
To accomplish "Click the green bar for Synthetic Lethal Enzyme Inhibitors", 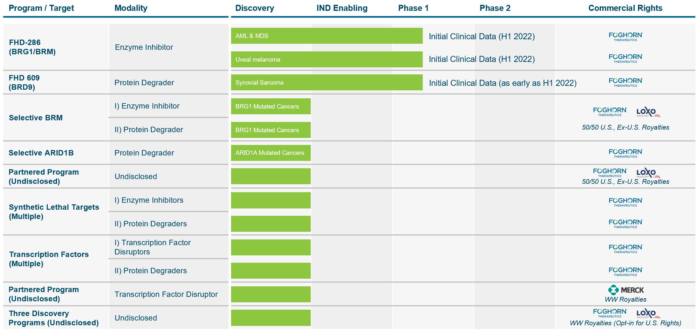I will pos(271,200).
